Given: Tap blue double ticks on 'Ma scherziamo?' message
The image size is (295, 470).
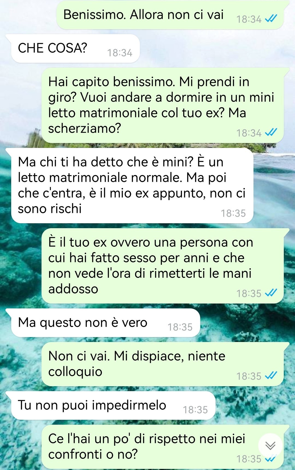Looking at the screenshot, I should (x=271, y=133).
